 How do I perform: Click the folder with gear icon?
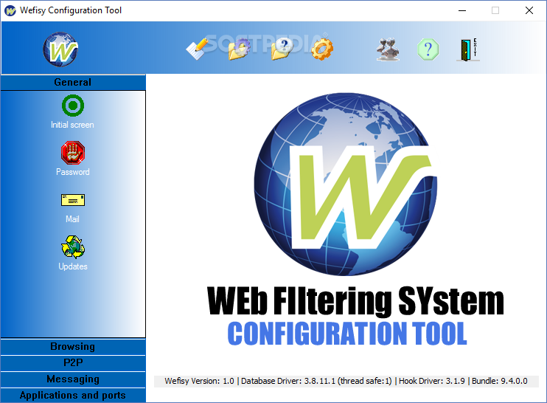tap(240, 49)
